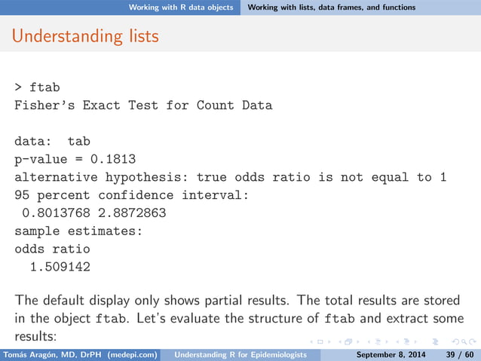This screenshot has width=481, height=361.
Task: Click the presentation outline alignment icon
Action: click(x=435, y=341)
